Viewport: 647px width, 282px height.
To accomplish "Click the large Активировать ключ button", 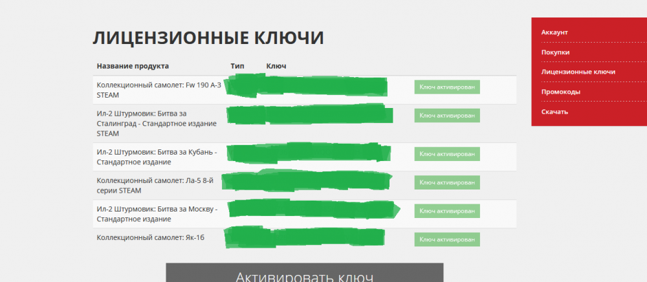I will click(305, 272).
